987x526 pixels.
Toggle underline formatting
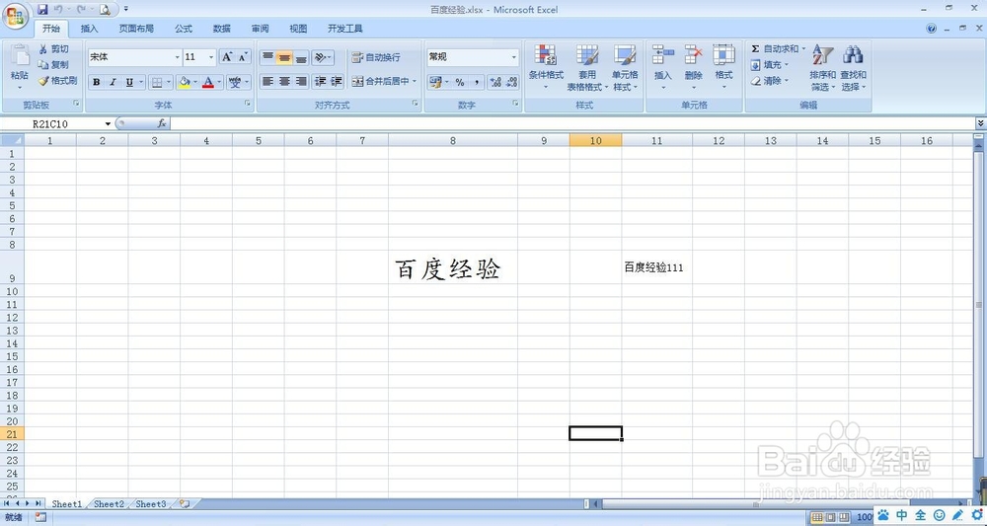(129, 82)
